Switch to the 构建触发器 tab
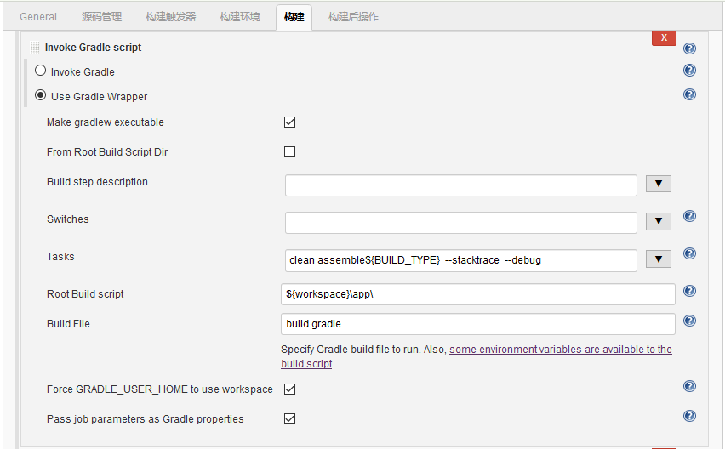This screenshot has width=725, height=449. 171,17
